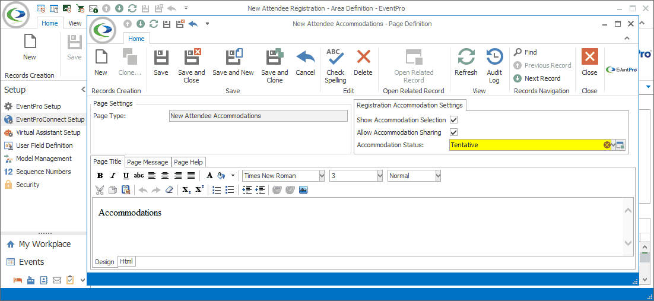
Task: Click Find in Records Navigation
Action: 526,52
